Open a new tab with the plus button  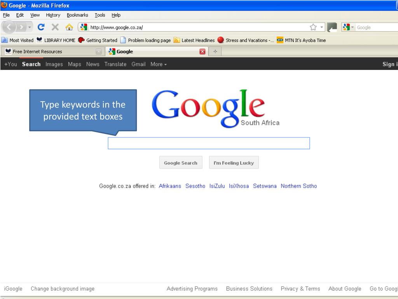[215, 52]
